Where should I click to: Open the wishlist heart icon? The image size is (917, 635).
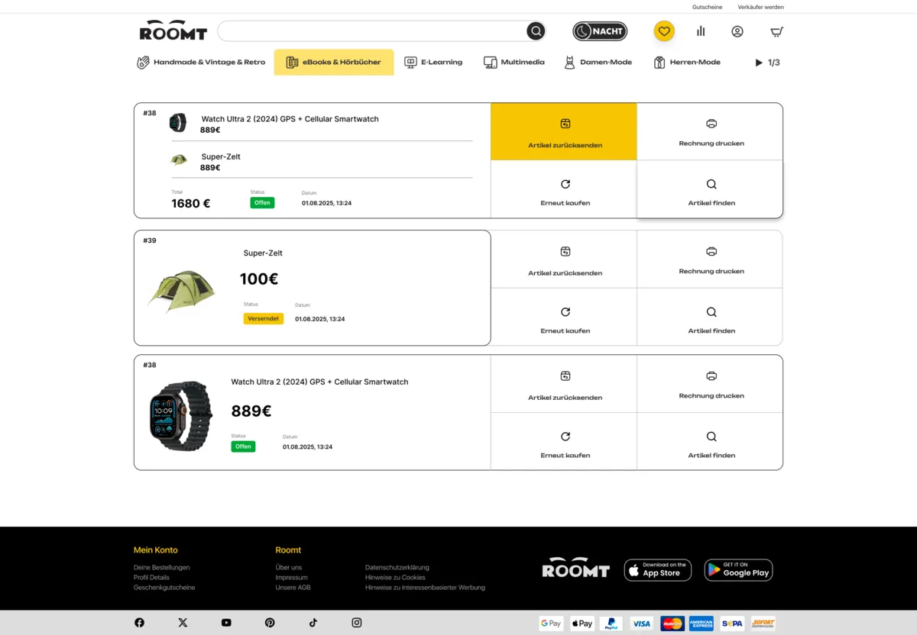click(664, 31)
